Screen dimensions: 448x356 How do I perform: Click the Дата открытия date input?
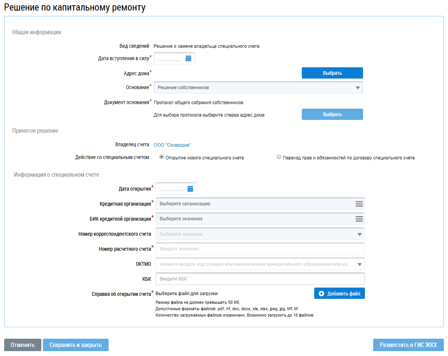coord(171,189)
